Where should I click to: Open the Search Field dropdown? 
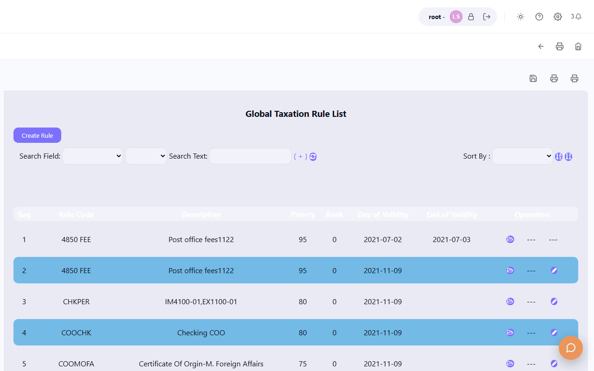93,156
